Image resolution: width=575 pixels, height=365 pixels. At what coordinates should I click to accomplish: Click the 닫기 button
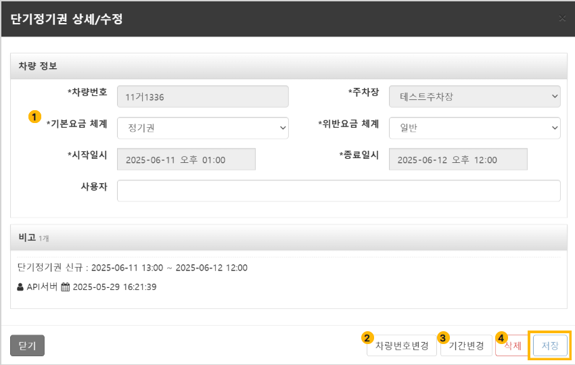pyautogui.click(x=28, y=345)
